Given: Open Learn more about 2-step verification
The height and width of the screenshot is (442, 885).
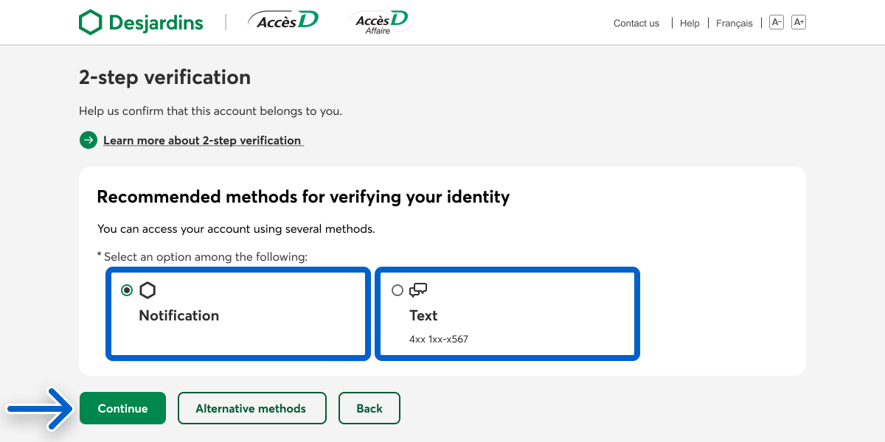Looking at the screenshot, I should coord(202,140).
